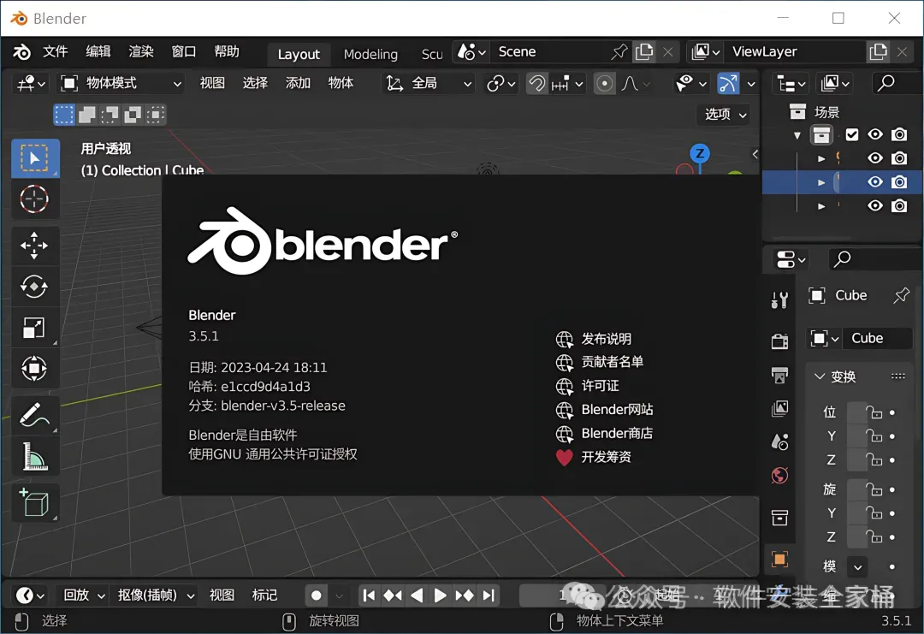Choose the 'set new selection' mode icon
The image size is (924, 634).
[x=64, y=115]
